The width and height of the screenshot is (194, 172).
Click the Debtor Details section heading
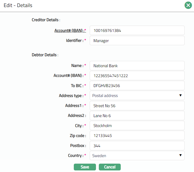[44, 55]
